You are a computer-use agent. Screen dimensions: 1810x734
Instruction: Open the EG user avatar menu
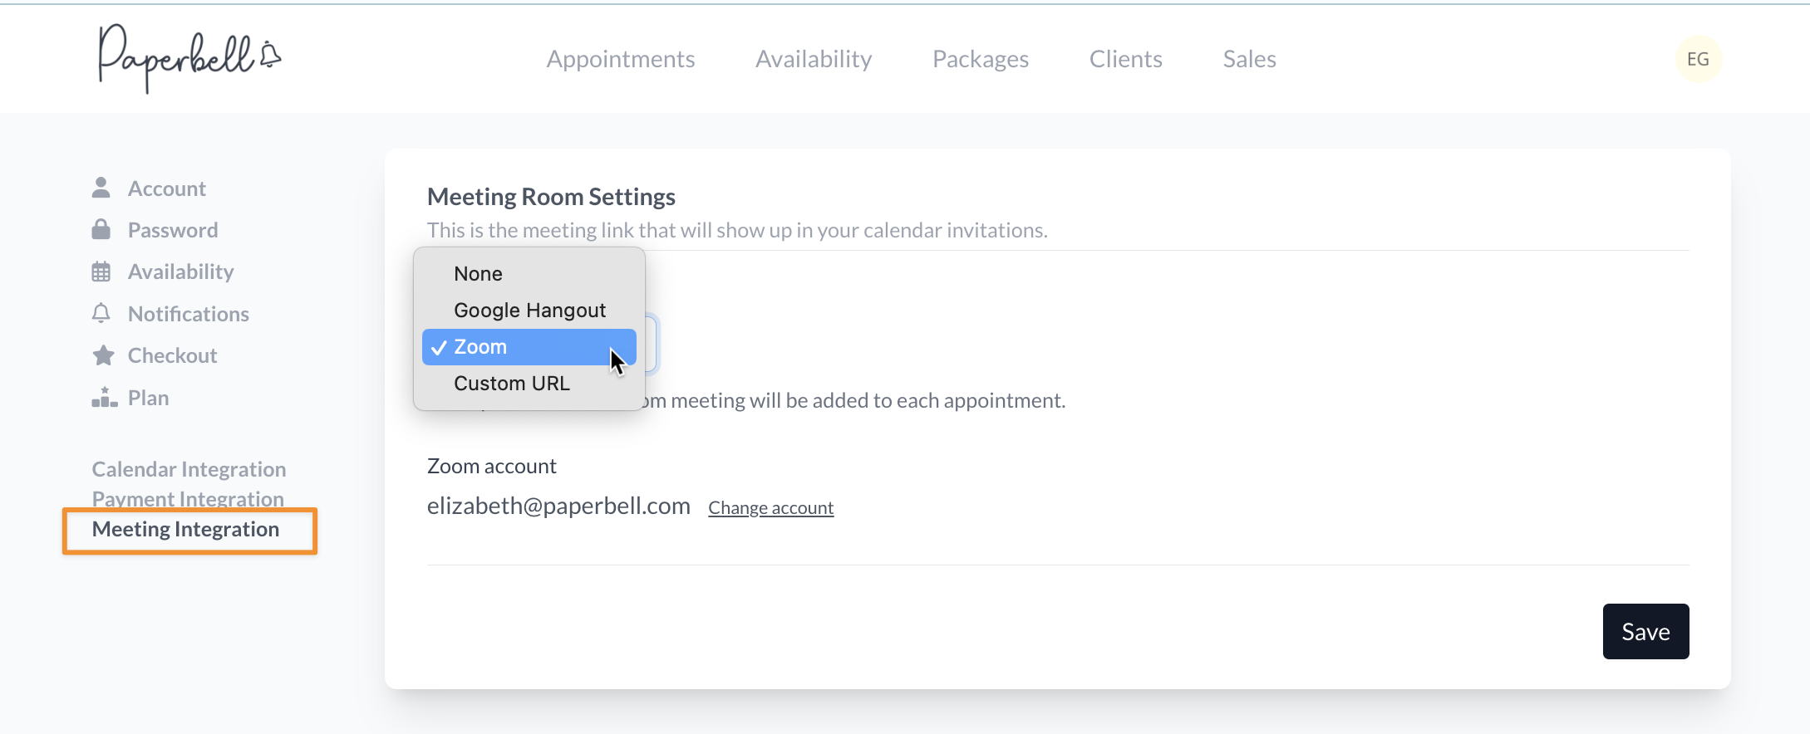1698,59
